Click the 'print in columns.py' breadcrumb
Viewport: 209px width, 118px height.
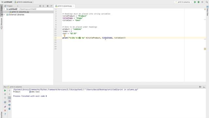(x=24, y=2)
